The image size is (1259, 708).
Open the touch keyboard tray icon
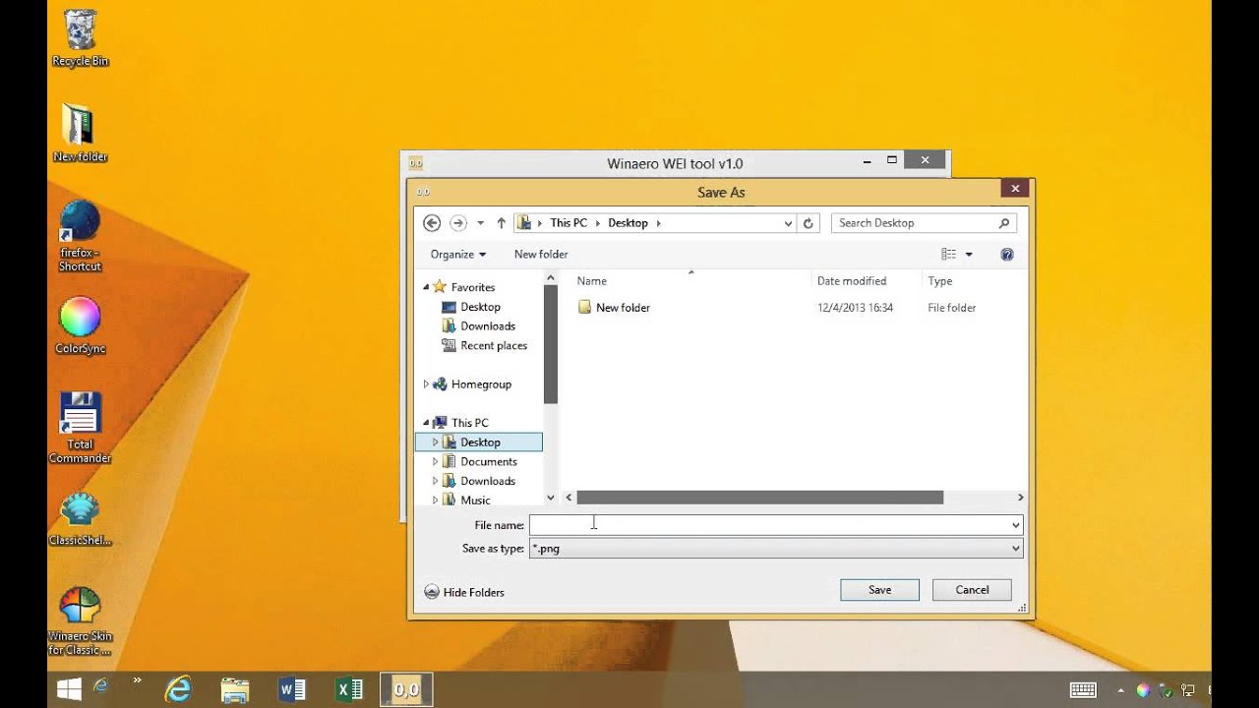(x=1083, y=690)
